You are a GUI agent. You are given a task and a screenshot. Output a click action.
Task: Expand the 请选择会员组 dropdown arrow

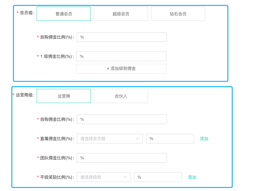138,139
